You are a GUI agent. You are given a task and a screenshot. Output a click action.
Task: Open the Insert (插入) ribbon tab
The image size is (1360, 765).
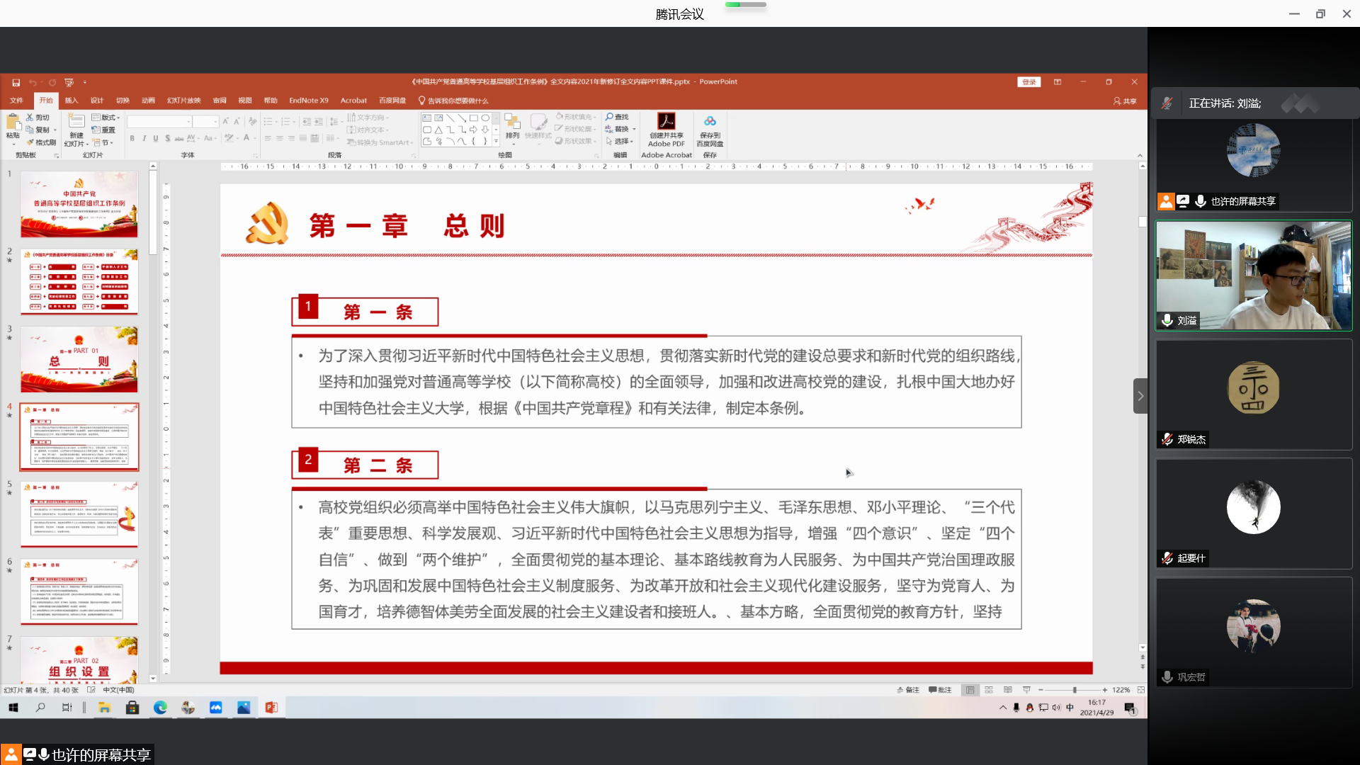71,101
